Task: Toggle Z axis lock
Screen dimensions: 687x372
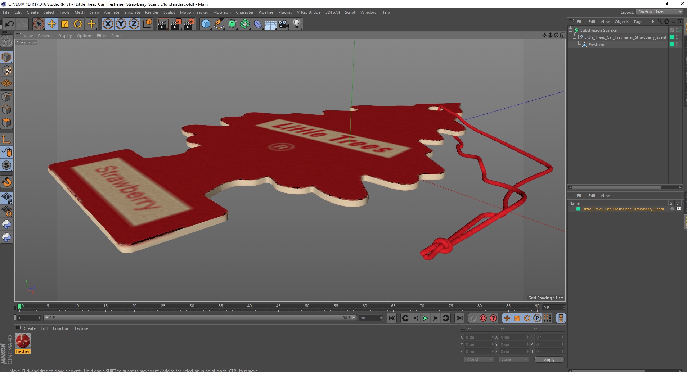Action: click(x=134, y=24)
